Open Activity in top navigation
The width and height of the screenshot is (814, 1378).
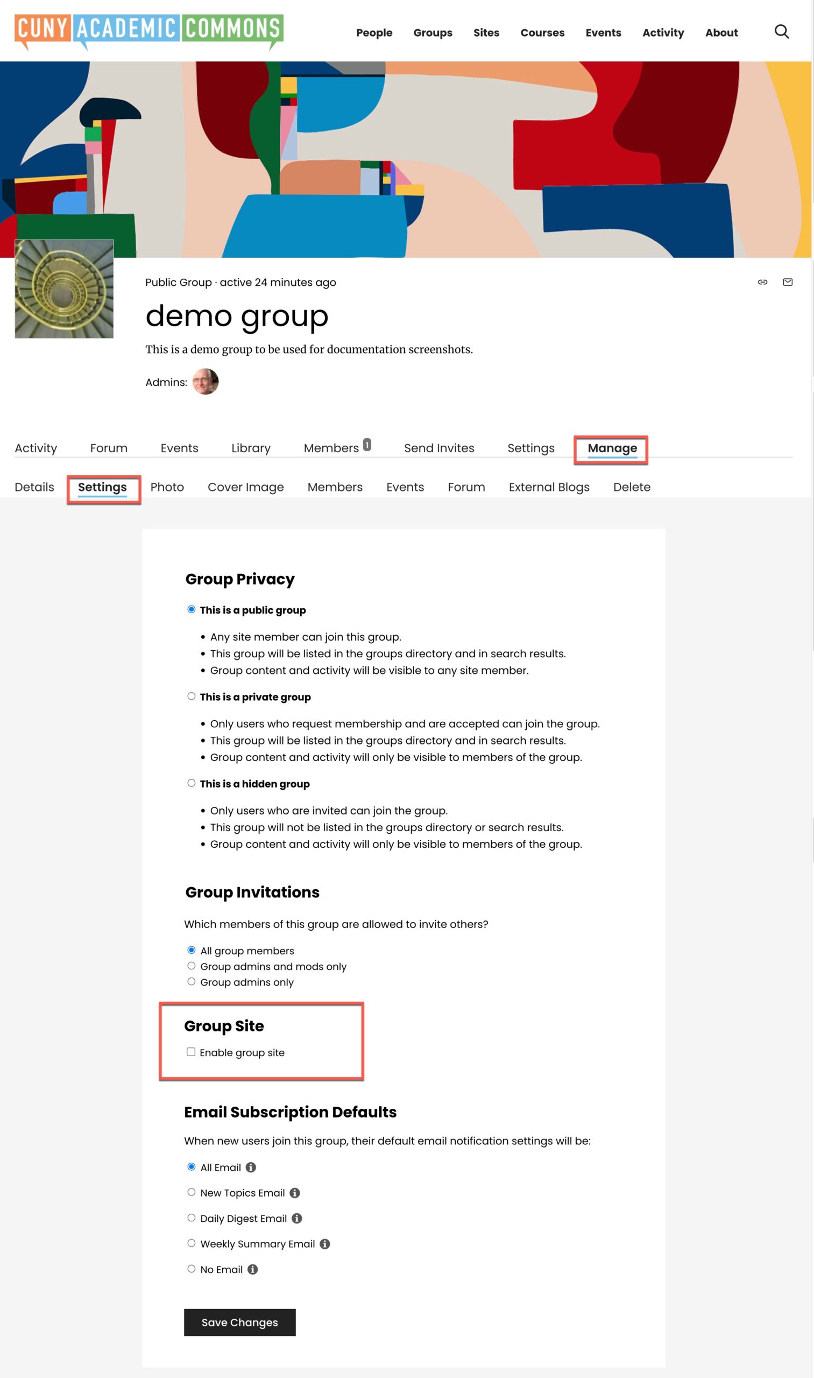click(x=663, y=32)
